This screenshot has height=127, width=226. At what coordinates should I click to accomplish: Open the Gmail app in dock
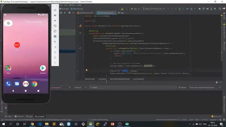tap(26, 84)
